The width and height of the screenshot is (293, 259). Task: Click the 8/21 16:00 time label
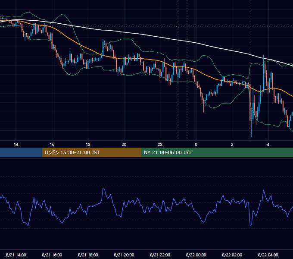52,255
